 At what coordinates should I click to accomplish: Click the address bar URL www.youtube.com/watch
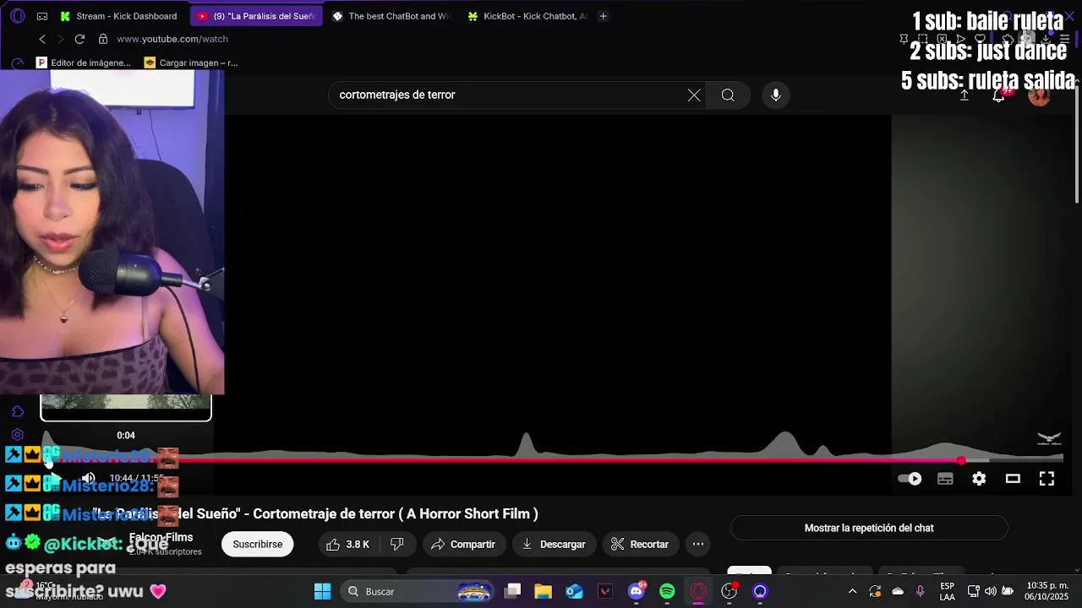coord(172,39)
